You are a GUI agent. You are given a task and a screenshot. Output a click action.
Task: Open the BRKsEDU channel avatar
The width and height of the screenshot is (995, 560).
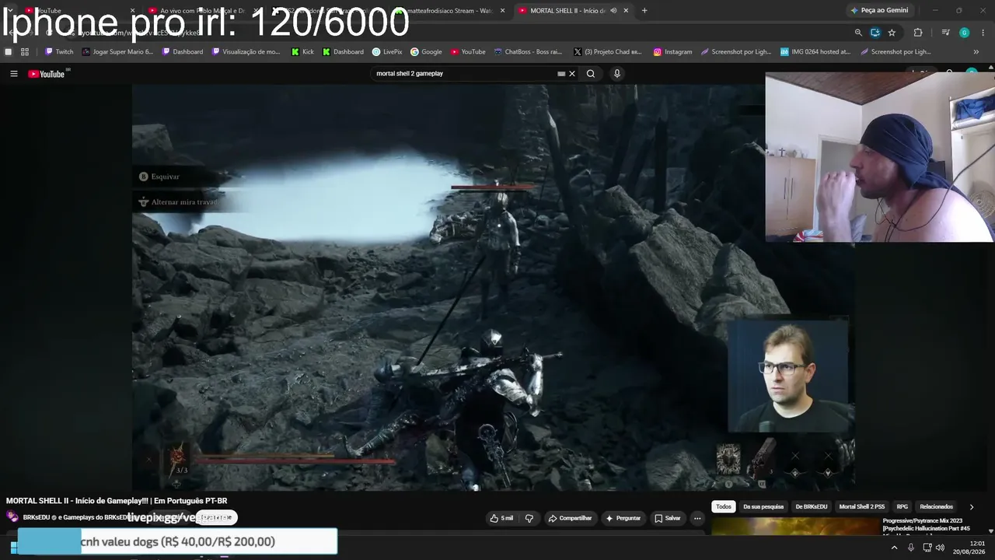tap(12, 517)
